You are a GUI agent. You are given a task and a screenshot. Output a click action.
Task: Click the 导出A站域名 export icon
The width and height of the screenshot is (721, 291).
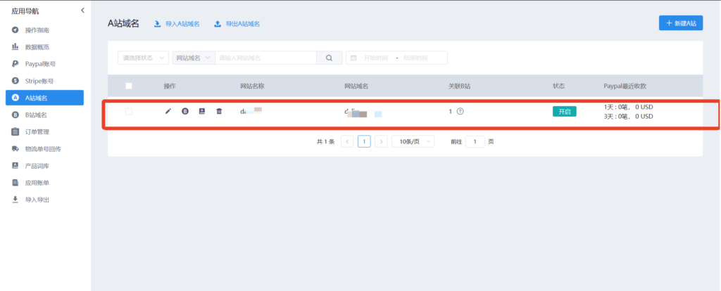coord(218,24)
